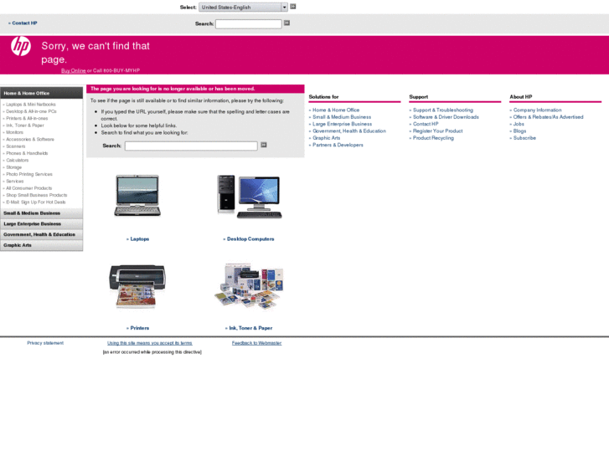This screenshot has width=609, height=456.
Task: Click the top search submit arrow
Action: [x=287, y=23]
